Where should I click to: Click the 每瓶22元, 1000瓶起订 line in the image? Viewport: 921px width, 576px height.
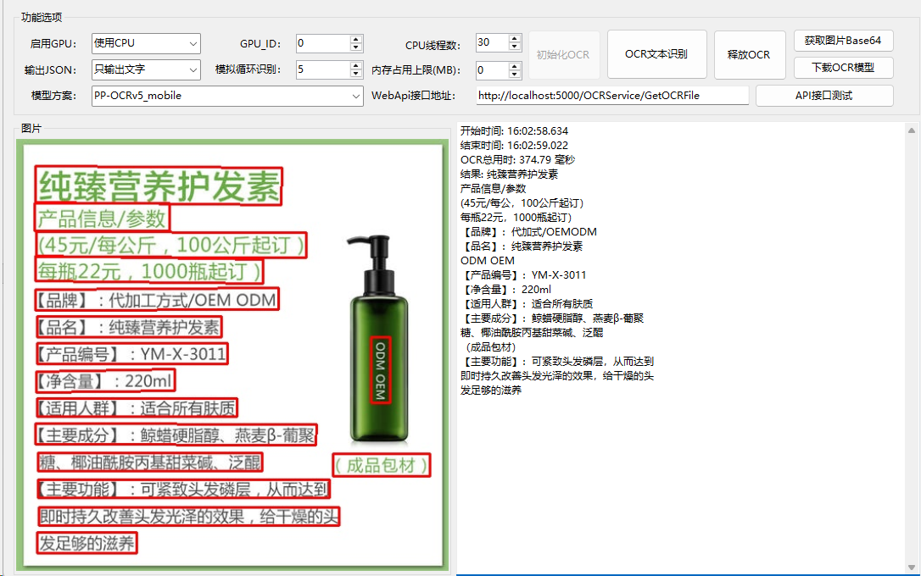click(149, 272)
